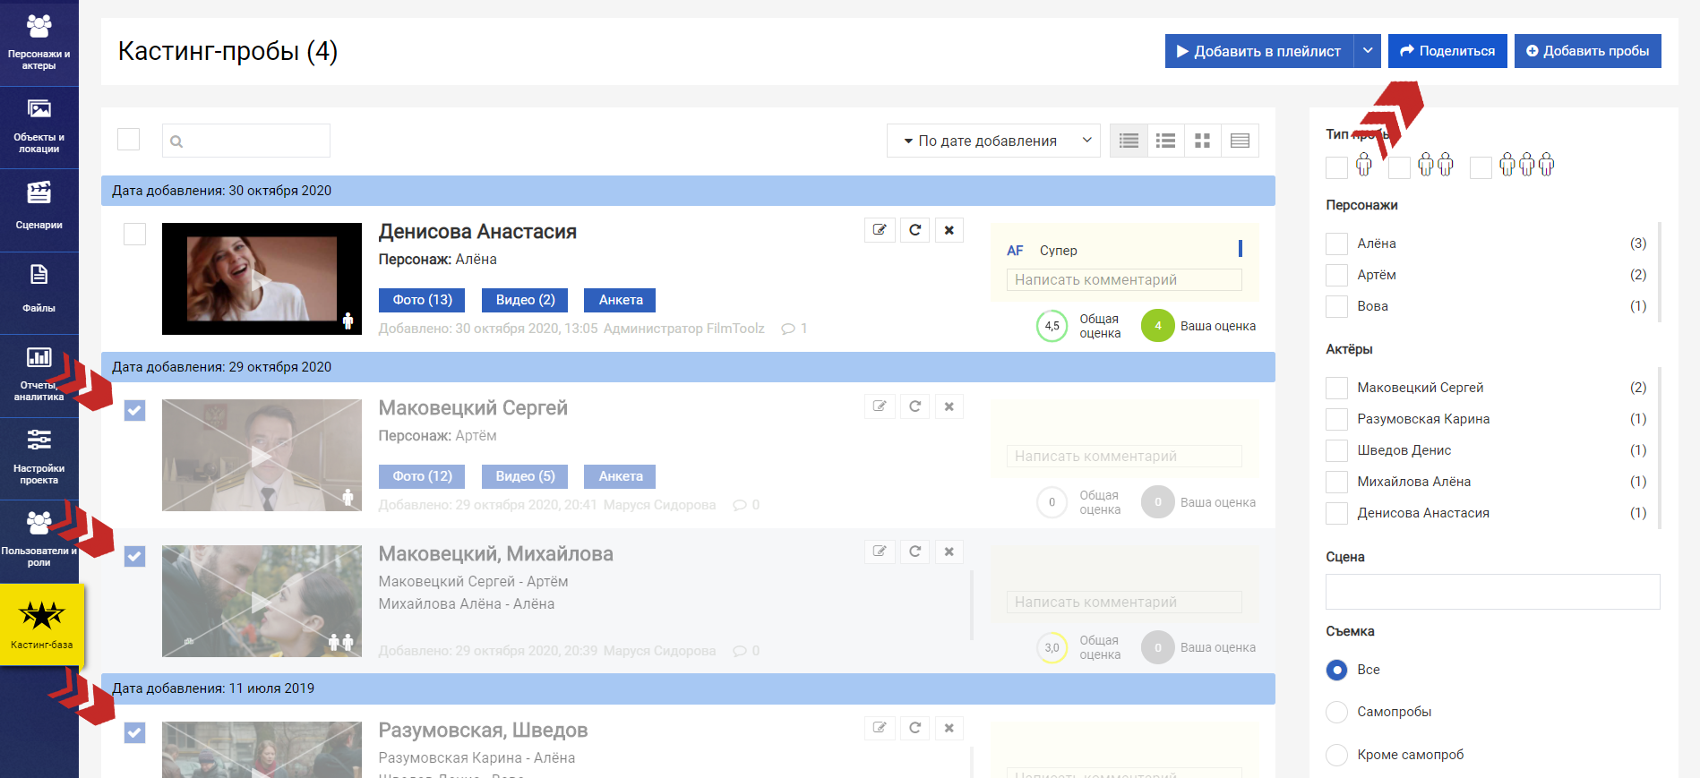Click Поделиться button
Viewport: 1700px width, 778px height.
1447,51
